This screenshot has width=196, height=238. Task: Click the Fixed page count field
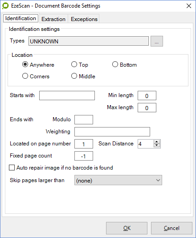[84, 156]
